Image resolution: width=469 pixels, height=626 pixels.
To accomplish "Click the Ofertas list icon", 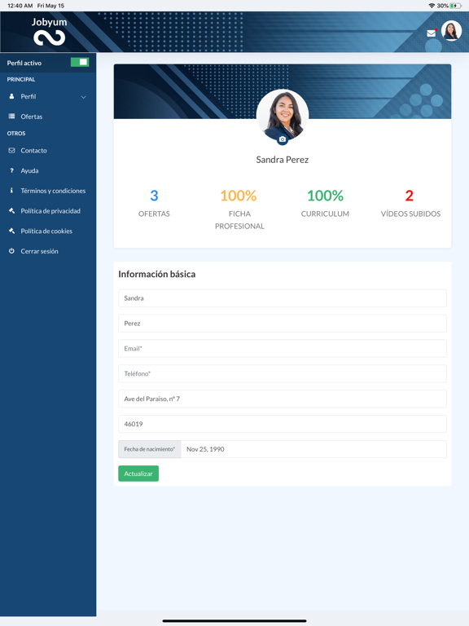I will click(11, 117).
